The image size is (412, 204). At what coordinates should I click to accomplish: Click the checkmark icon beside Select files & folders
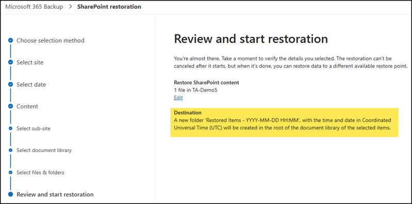[x=10, y=172]
